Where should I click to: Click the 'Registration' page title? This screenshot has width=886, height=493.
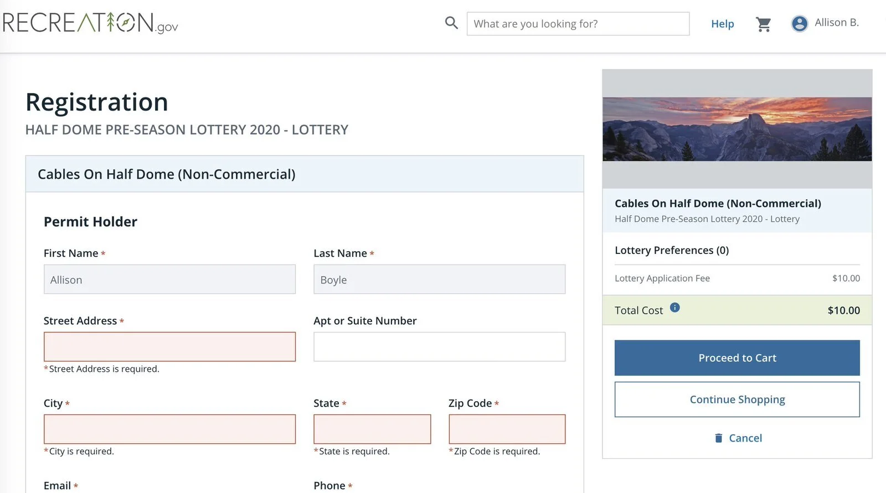[x=97, y=102]
